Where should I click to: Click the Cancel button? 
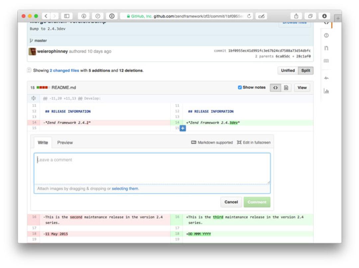coord(231,202)
